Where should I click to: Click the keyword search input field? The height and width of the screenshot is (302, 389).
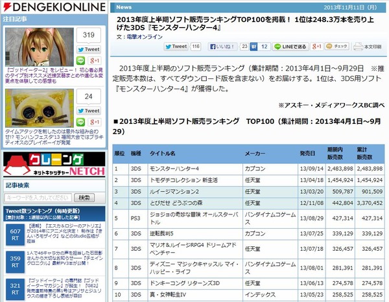(x=38, y=198)
